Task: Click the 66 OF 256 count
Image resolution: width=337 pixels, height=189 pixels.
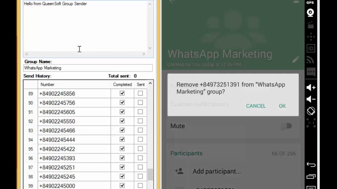Action: click(x=284, y=154)
